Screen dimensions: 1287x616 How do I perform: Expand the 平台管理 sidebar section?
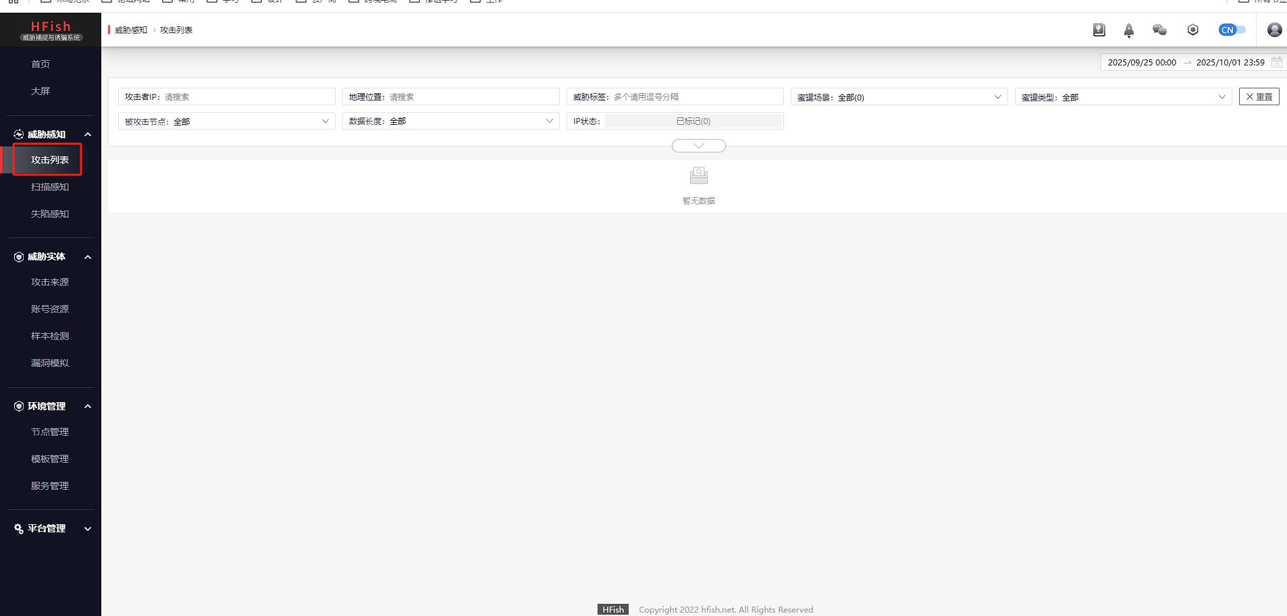point(51,528)
